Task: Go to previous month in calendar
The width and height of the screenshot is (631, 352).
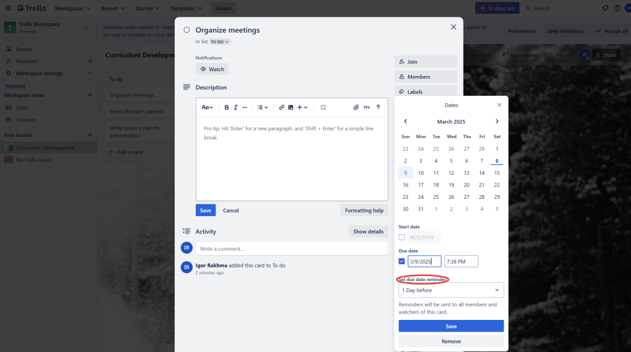Action: pos(406,122)
